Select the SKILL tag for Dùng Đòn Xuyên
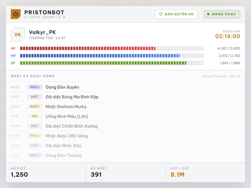Image resolution: width=251 pixels, height=188 pixels. 35,87
